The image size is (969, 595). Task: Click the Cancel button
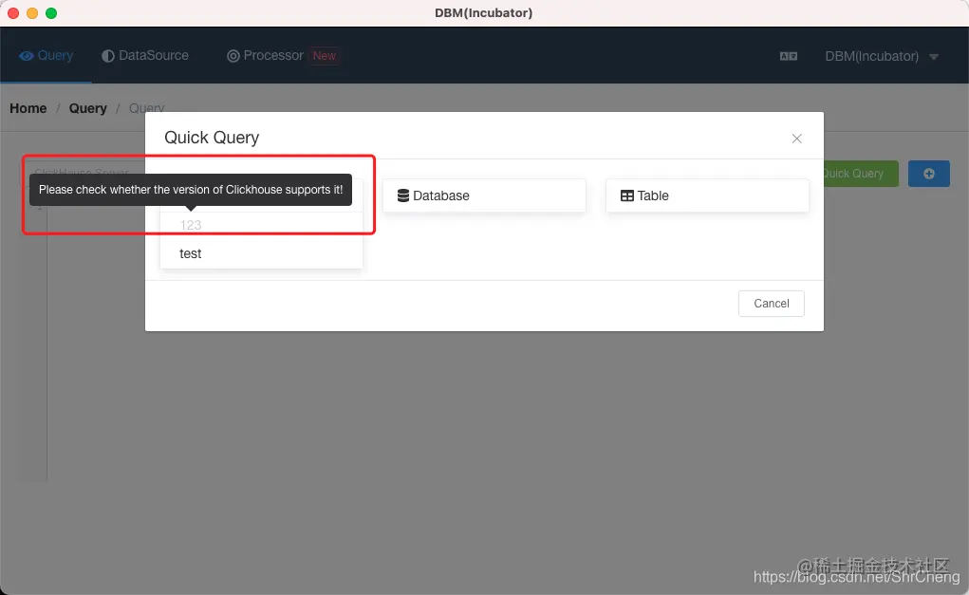pyautogui.click(x=772, y=304)
